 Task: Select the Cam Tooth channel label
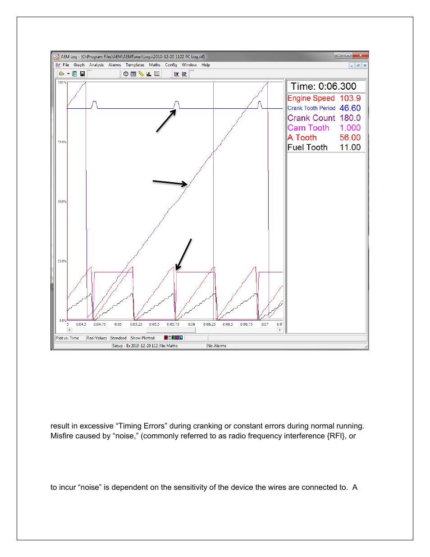tap(308, 128)
